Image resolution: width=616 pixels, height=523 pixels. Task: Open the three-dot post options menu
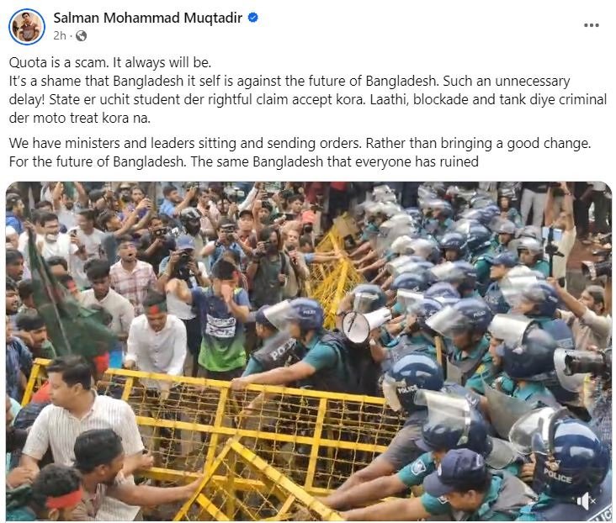(592, 25)
